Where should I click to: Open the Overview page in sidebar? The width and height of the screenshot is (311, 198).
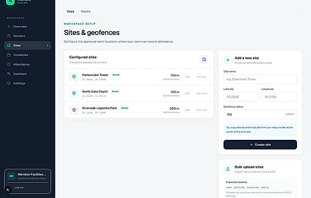[28, 26]
